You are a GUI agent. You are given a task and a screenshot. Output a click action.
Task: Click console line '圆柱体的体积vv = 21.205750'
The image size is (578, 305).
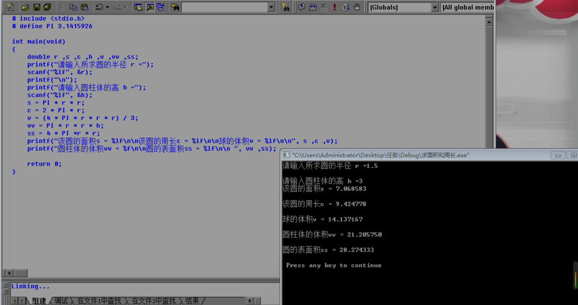pos(332,234)
